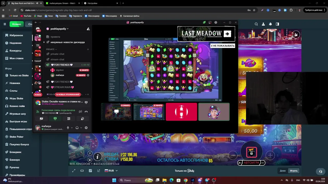Add a channel to the PRIVATE category

(88, 49)
